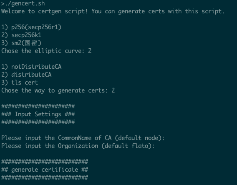Click the hash line above Input Settings

click(x=38, y=106)
